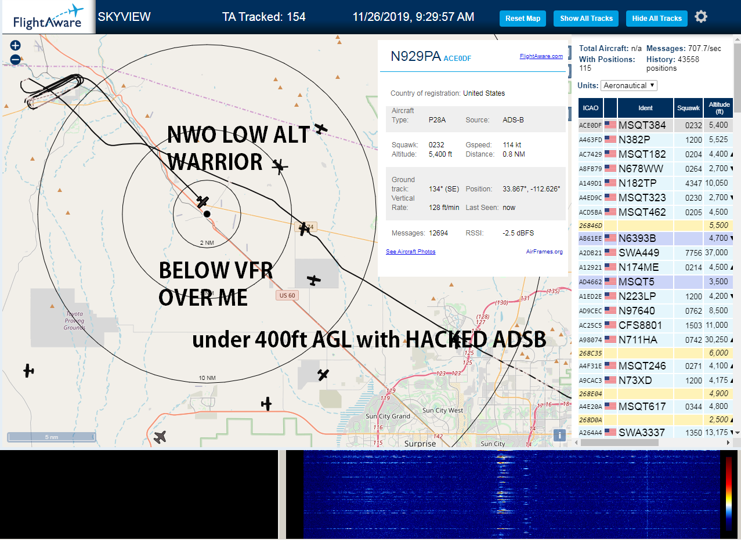741x540 pixels.
Task: Select the plane icon right of NWO LOW ALT text
Action: (x=320, y=128)
